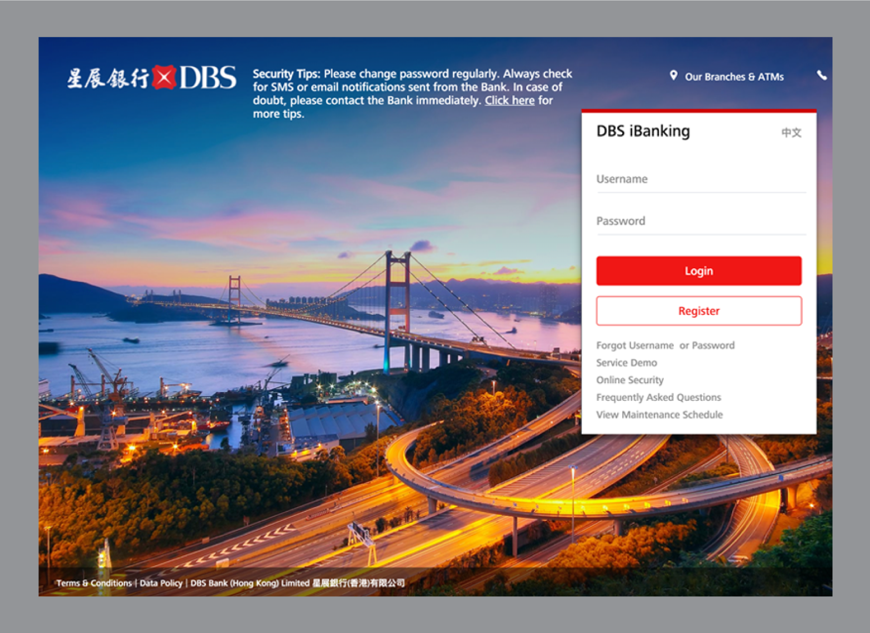The width and height of the screenshot is (870, 633).
Task: Focus the Username input field
Action: [x=700, y=179]
